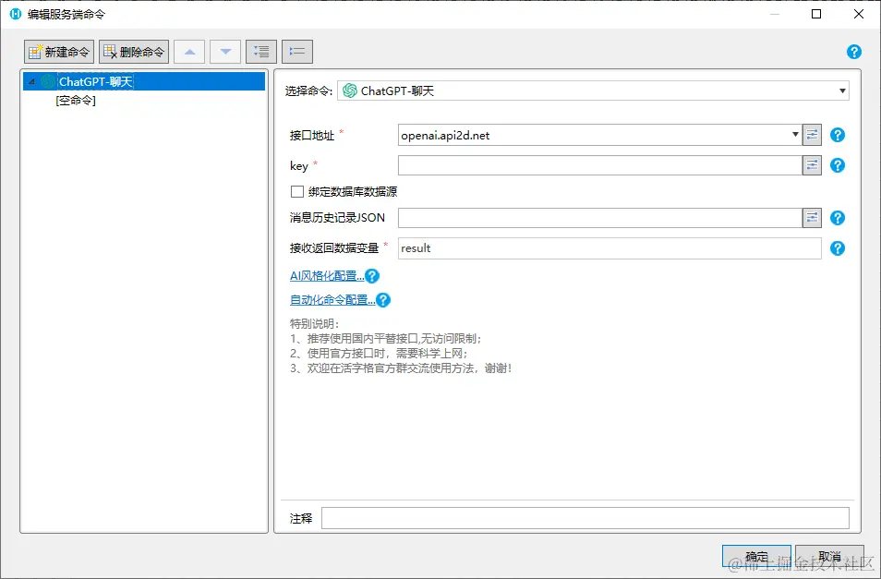
Task: Move command down with down arrow
Action: [x=225, y=52]
